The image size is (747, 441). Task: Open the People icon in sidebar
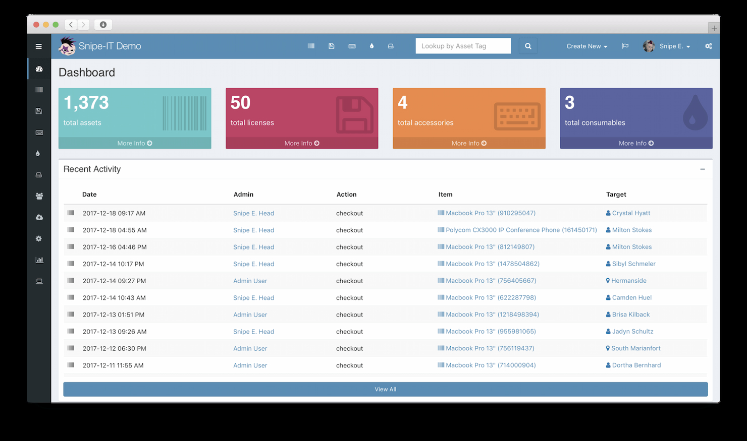tap(39, 196)
